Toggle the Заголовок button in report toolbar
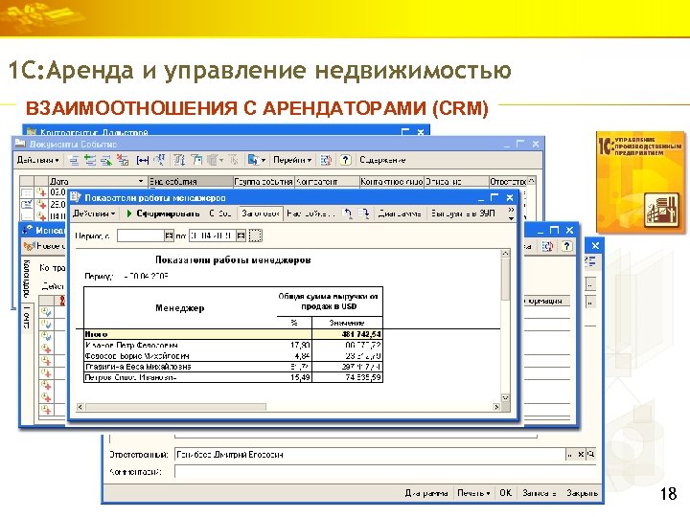690x517 pixels. coord(261,214)
